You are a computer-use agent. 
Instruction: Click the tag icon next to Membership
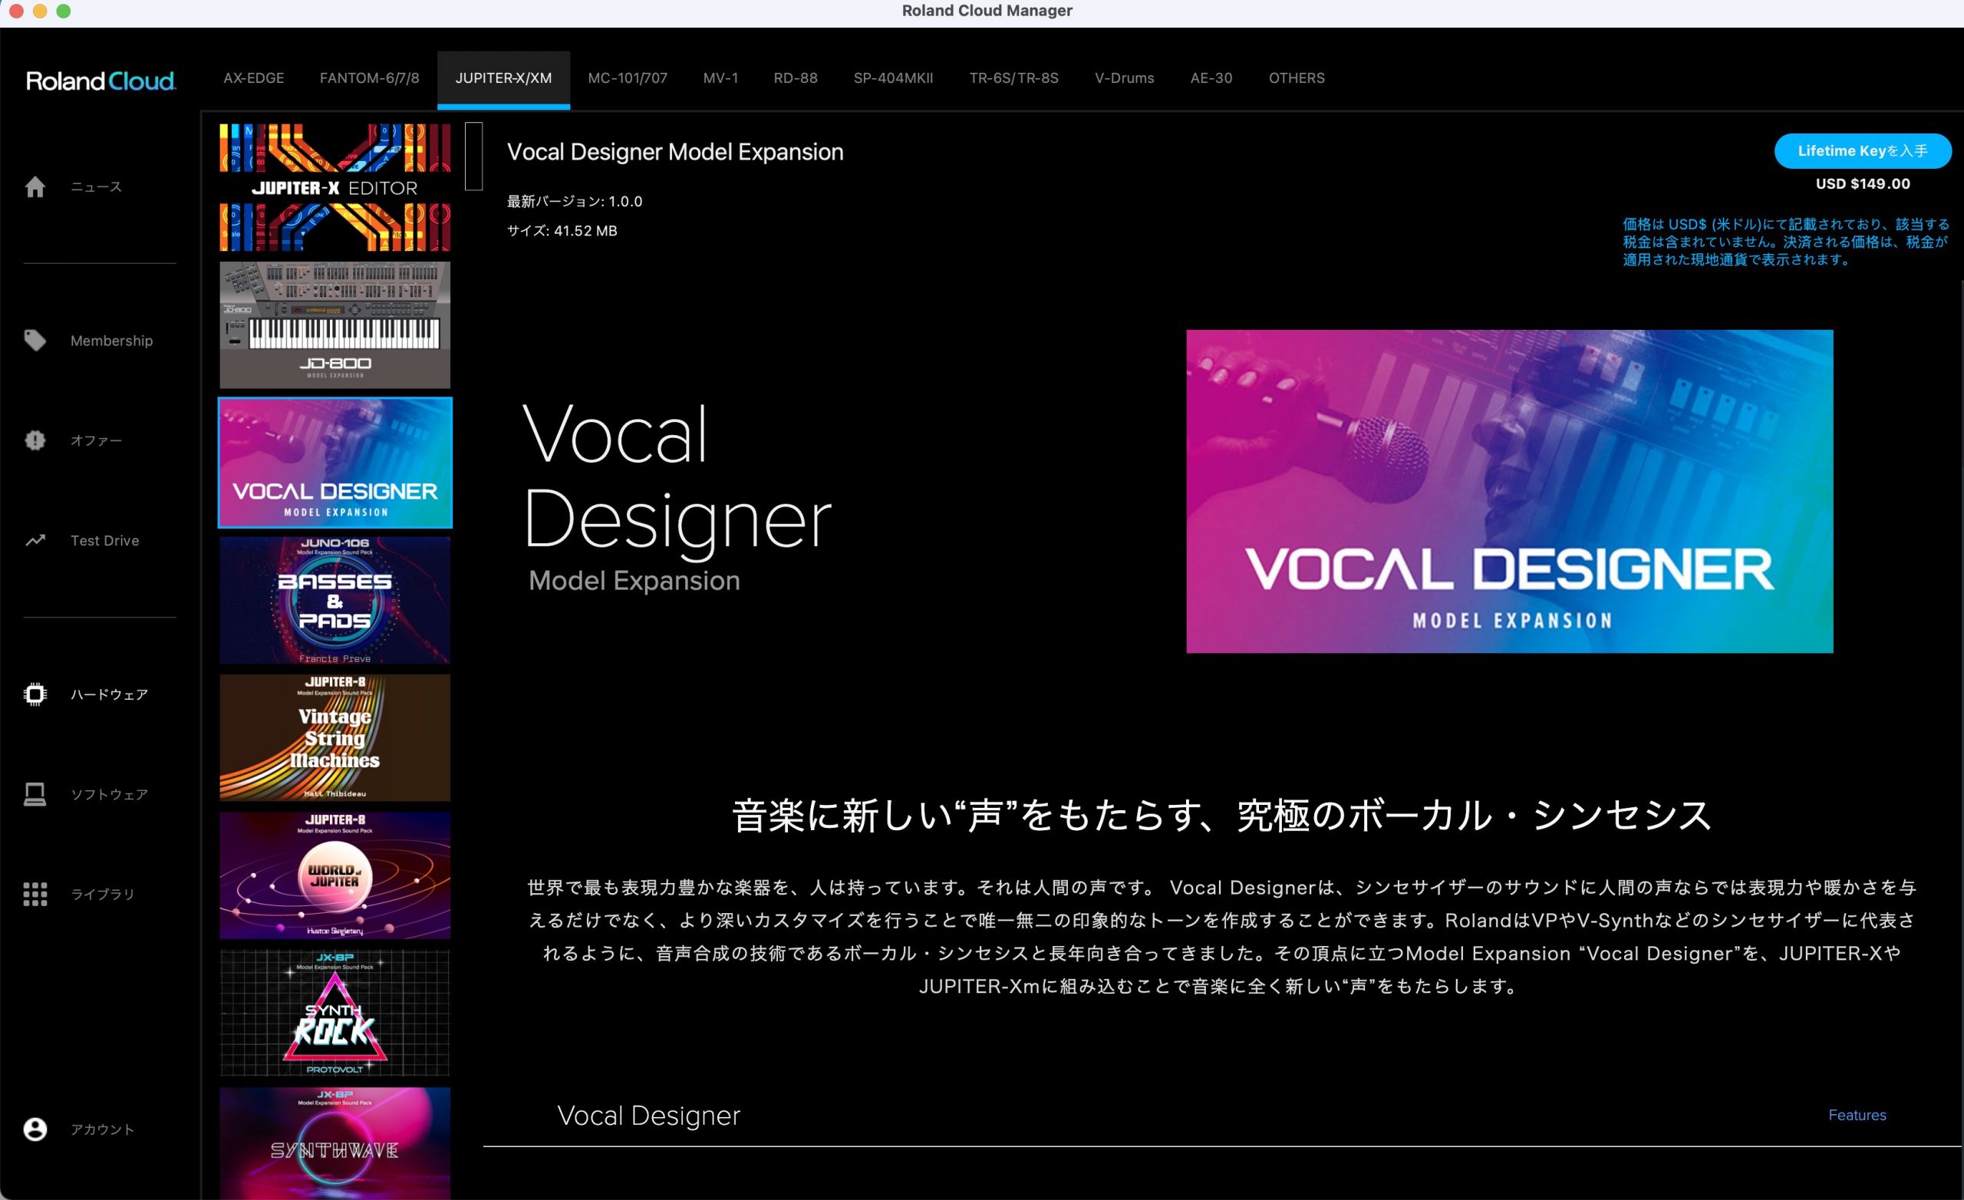[x=35, y=341]
